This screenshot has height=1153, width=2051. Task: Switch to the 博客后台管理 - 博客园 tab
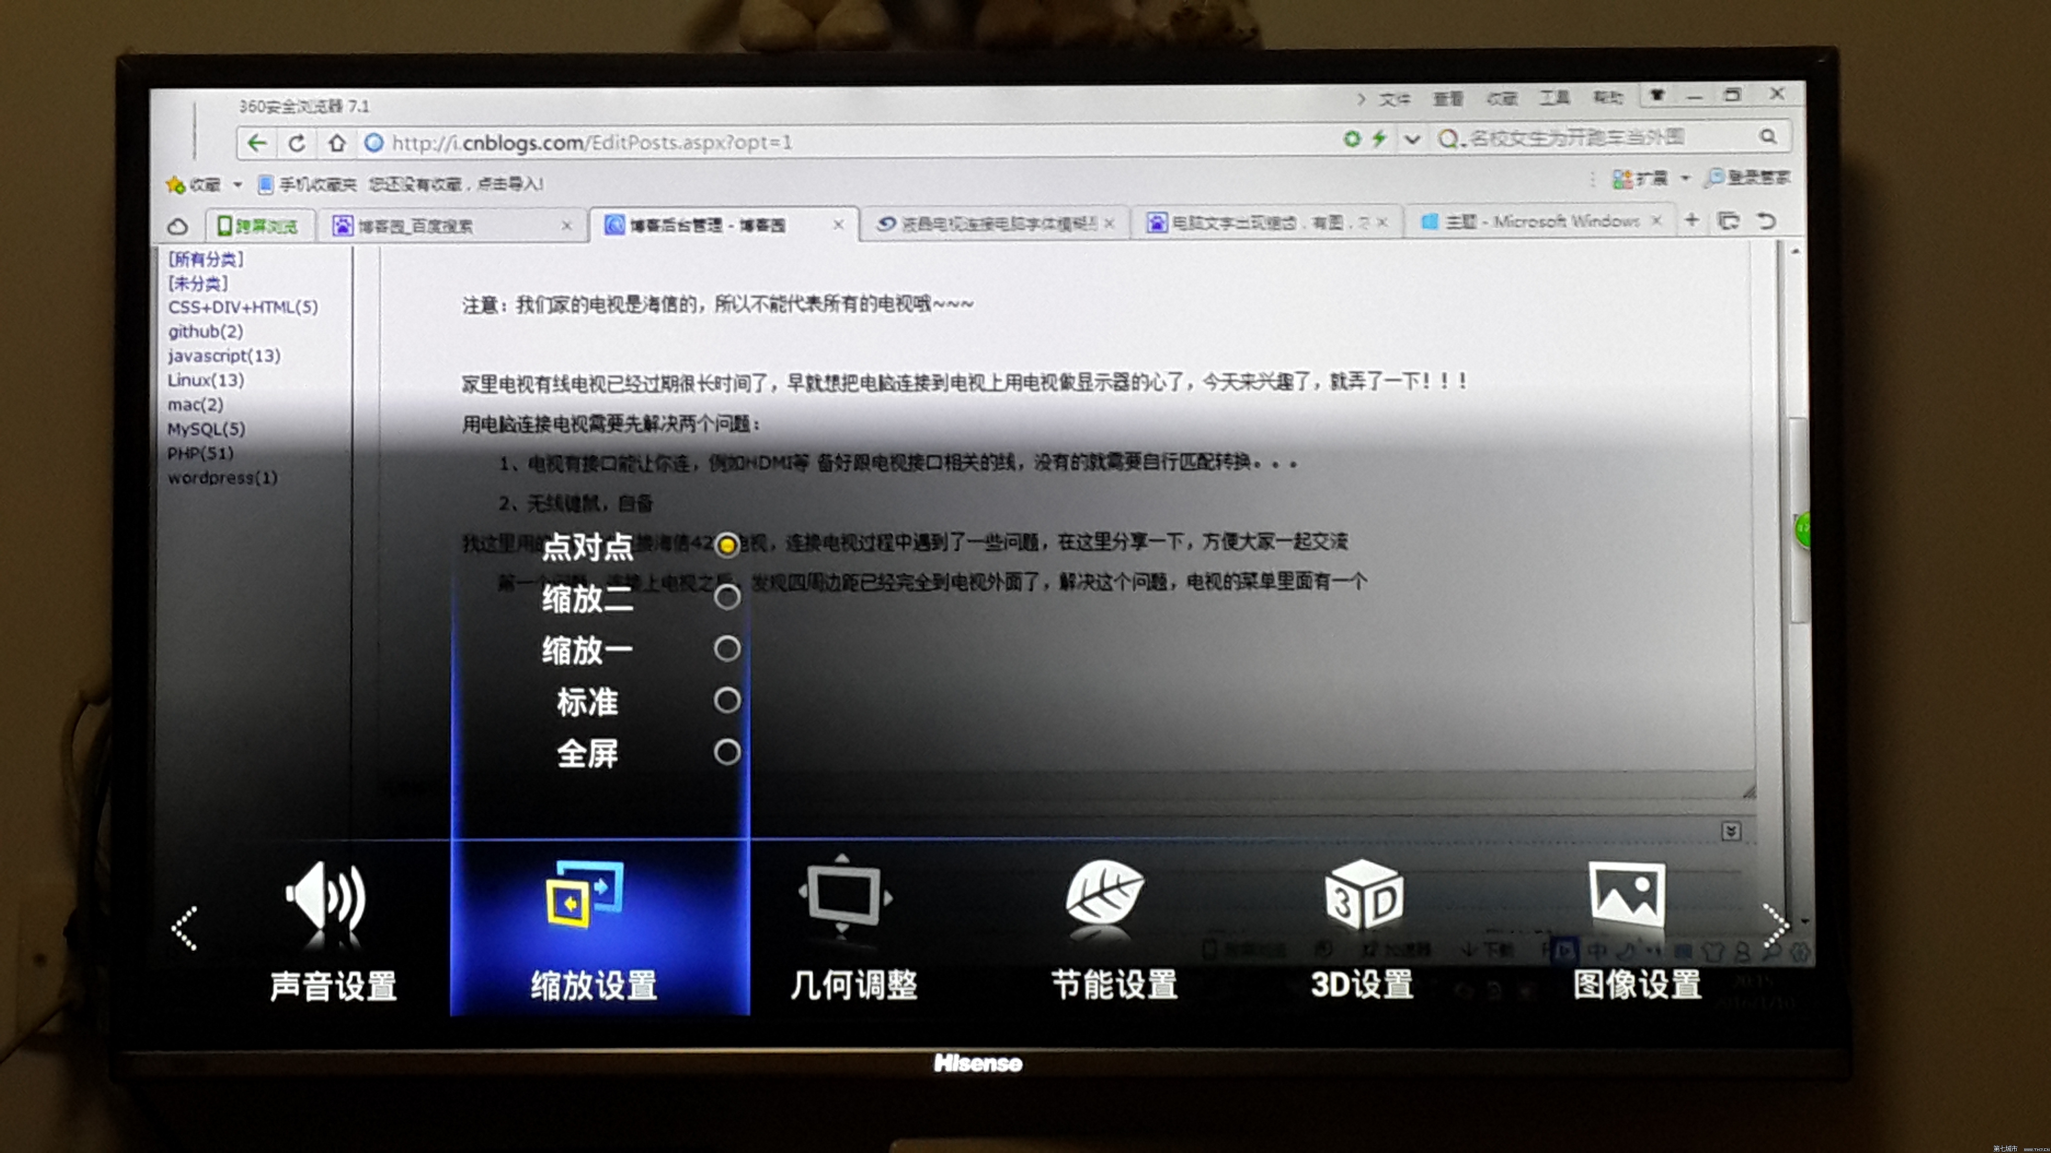(724, 225)
